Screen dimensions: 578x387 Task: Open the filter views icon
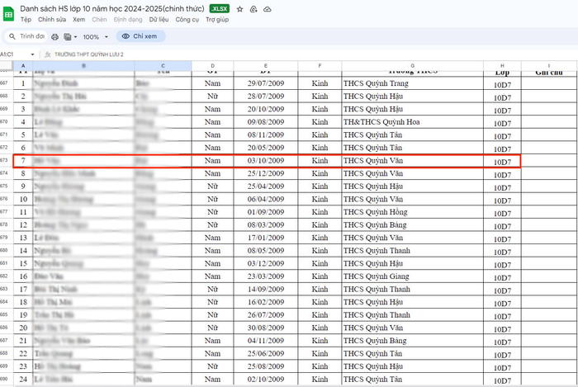click(x=68, y=37)
